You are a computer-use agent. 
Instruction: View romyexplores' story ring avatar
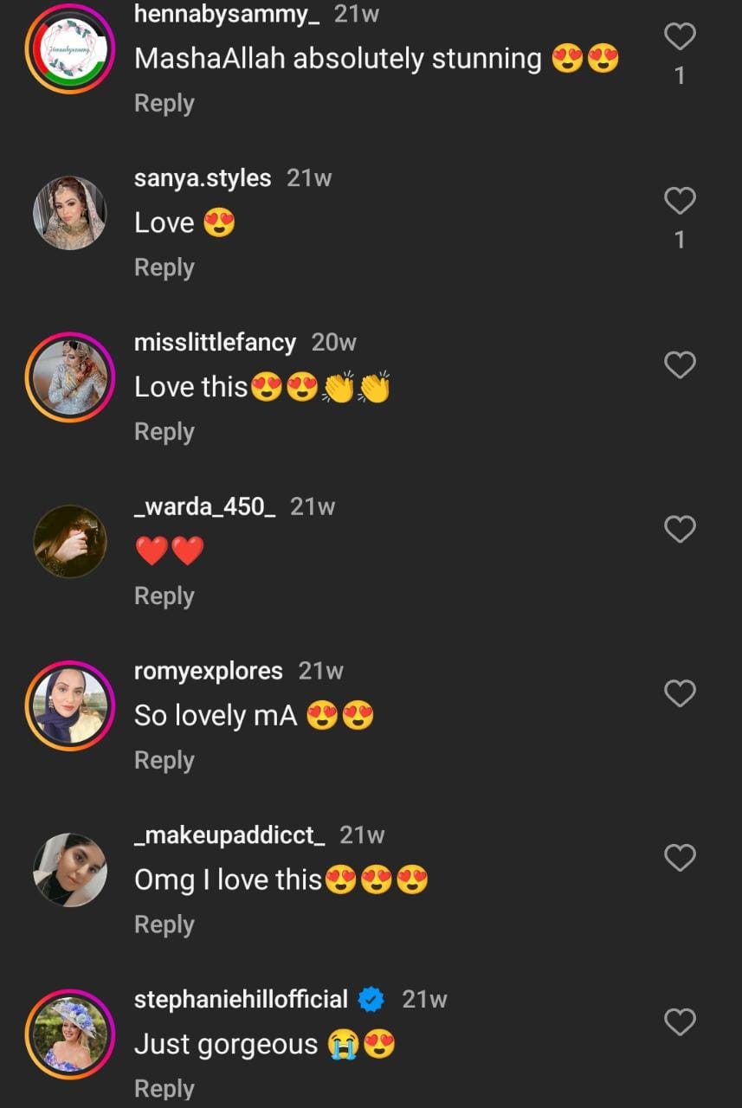pyautogui.click(x=70, y=705)
